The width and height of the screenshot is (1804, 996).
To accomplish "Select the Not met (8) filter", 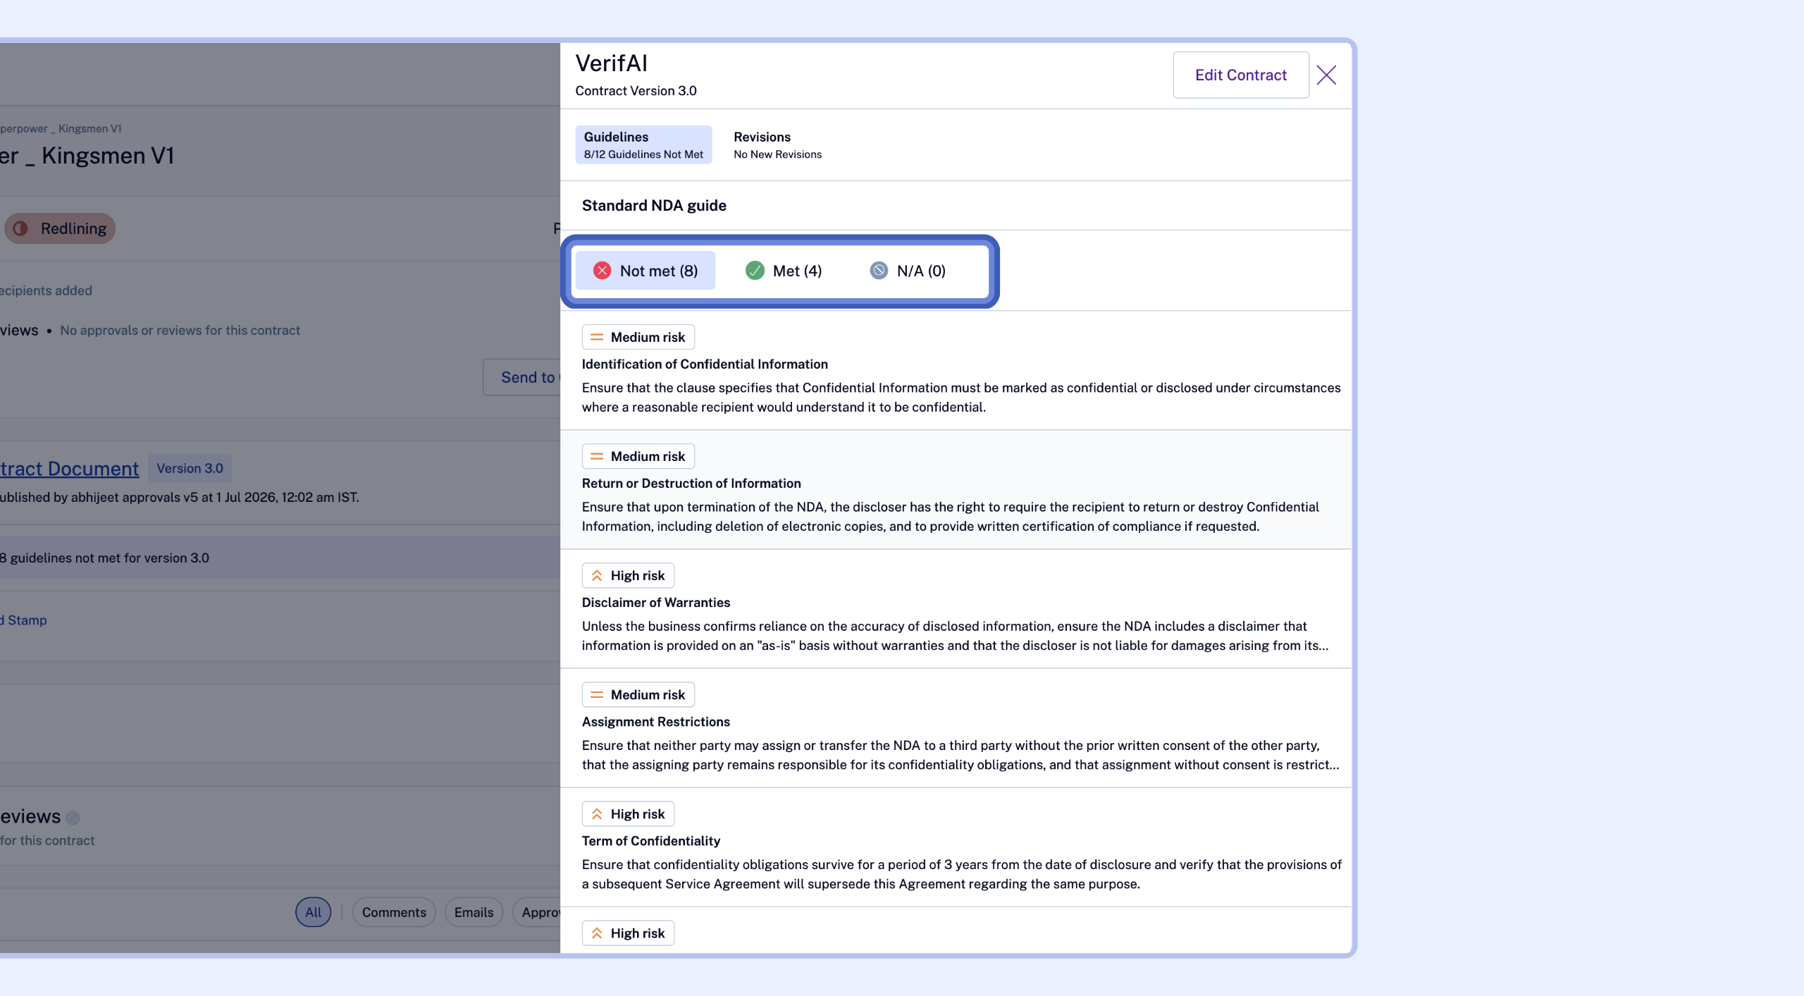I will click(x=645, y=271).
